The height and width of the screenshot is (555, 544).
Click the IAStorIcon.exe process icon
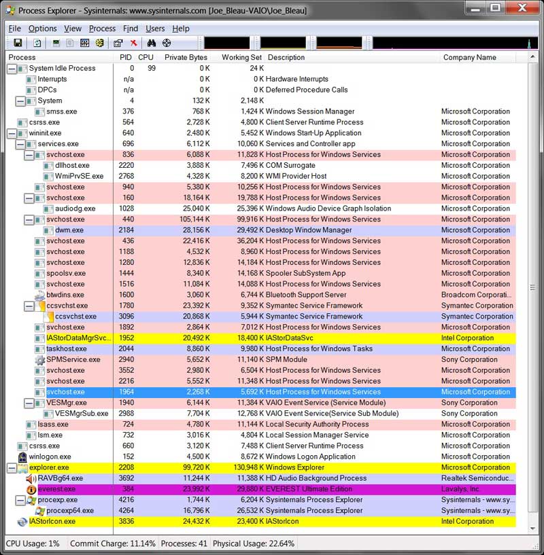point(22,522)
